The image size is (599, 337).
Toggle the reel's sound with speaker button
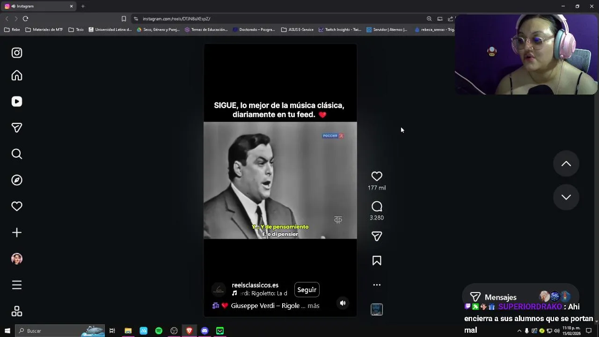tap(343, 303)
